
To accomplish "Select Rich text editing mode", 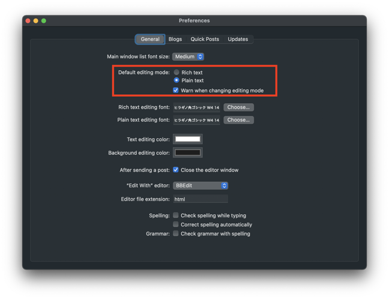I will coord(176,72).
